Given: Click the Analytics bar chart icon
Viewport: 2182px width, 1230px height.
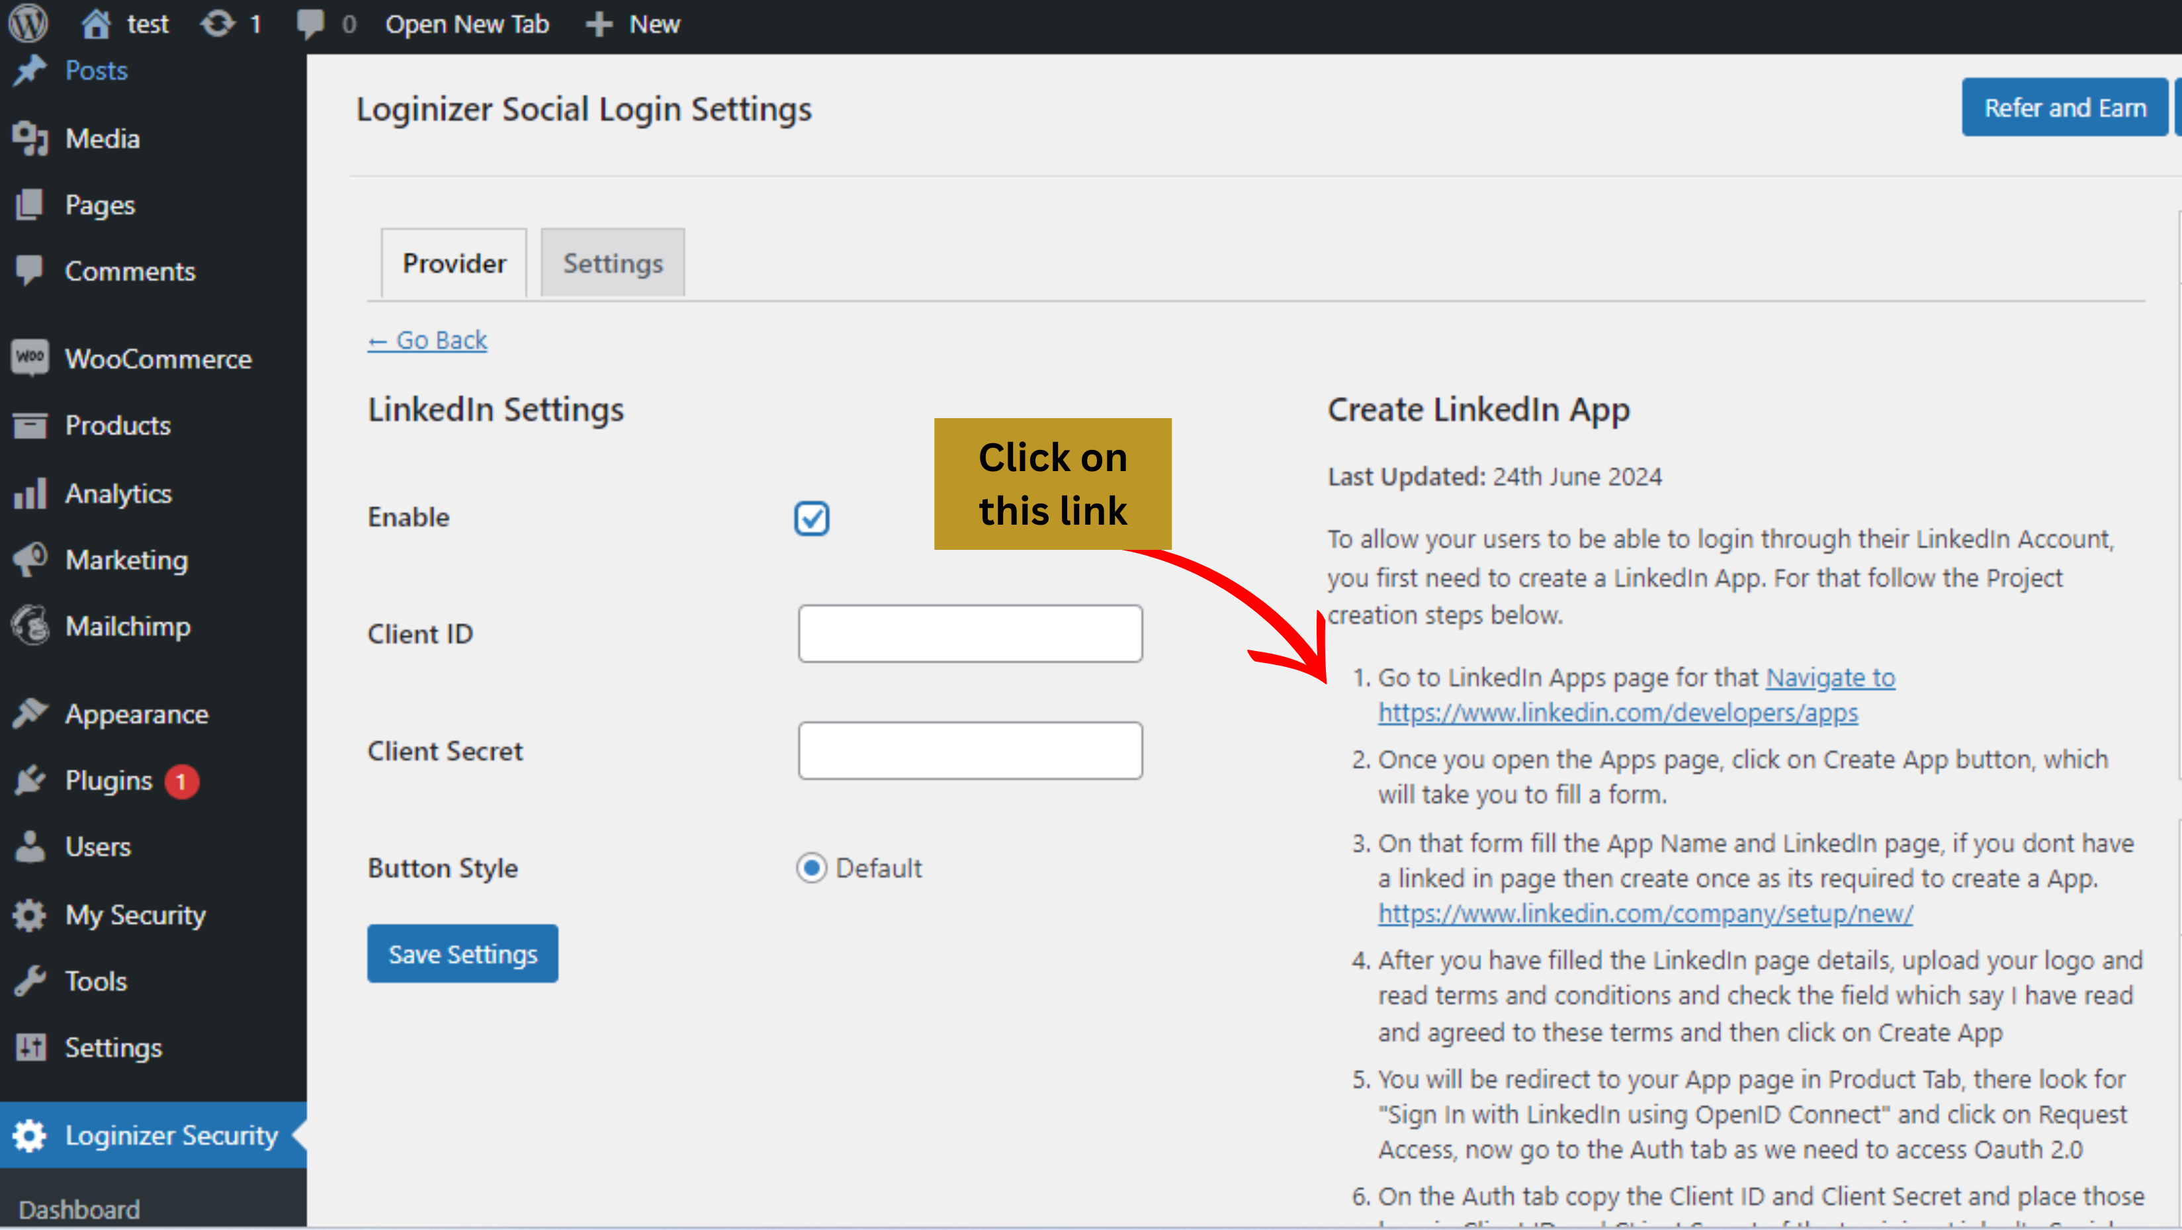Looking at the screenshot, I should coord(30,492).
